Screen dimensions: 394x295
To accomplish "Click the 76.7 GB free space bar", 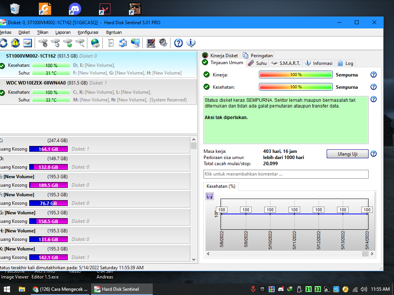I will pos(48,203).
